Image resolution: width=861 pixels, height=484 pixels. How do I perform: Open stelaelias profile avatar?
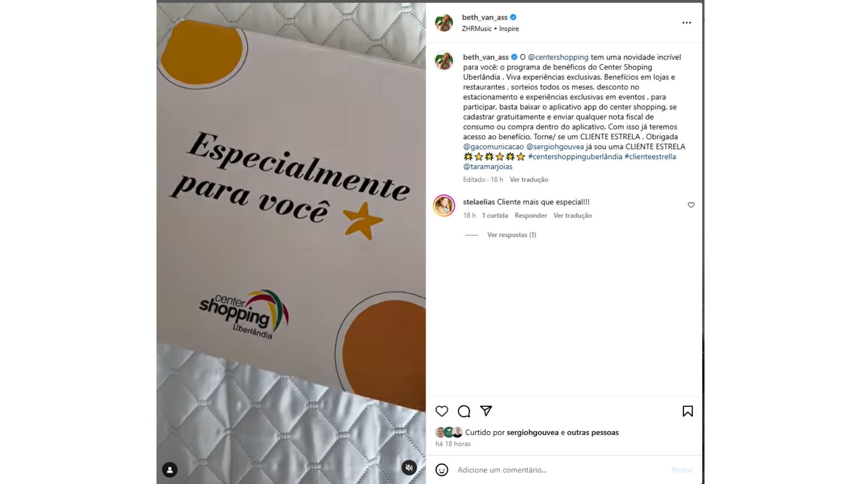[x=444, y=206]
